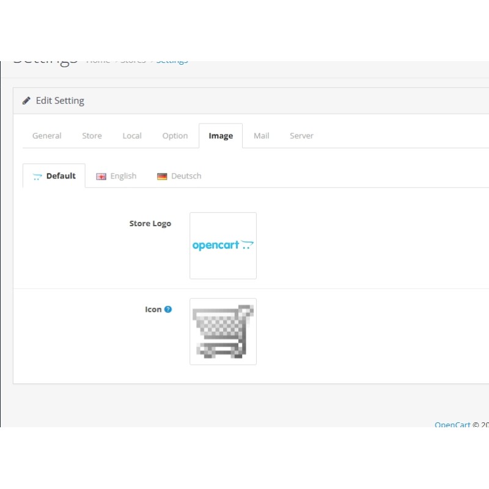
Task: Select the Image tab
Action: [221, 136]
